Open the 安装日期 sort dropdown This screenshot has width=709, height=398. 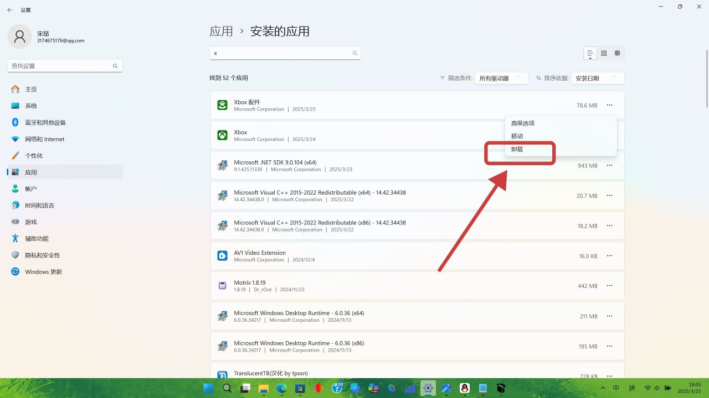(598, 78)
